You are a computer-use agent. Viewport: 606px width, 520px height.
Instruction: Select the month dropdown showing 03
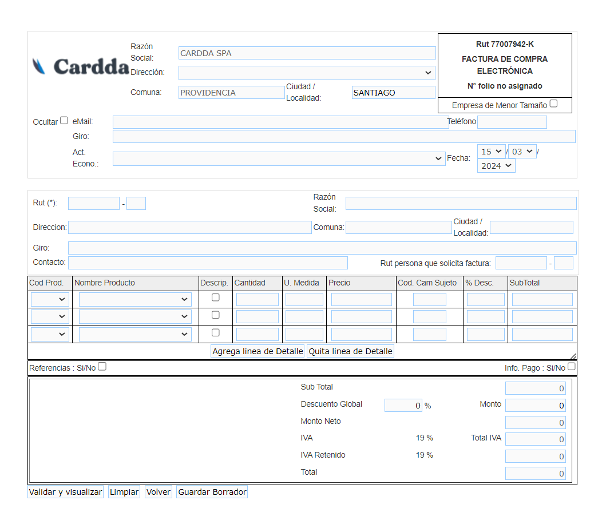click(522, 152)
